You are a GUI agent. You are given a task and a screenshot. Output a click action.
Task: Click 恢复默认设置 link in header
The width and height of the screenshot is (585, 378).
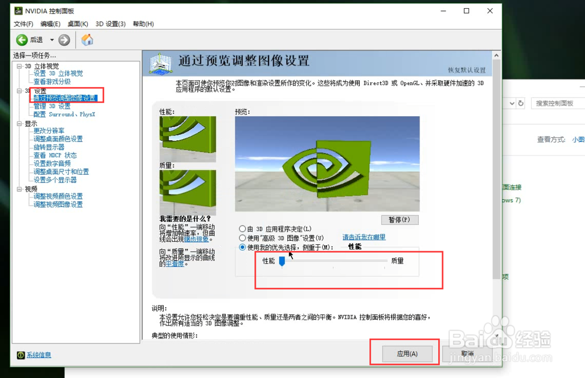(x=467, y=70)
